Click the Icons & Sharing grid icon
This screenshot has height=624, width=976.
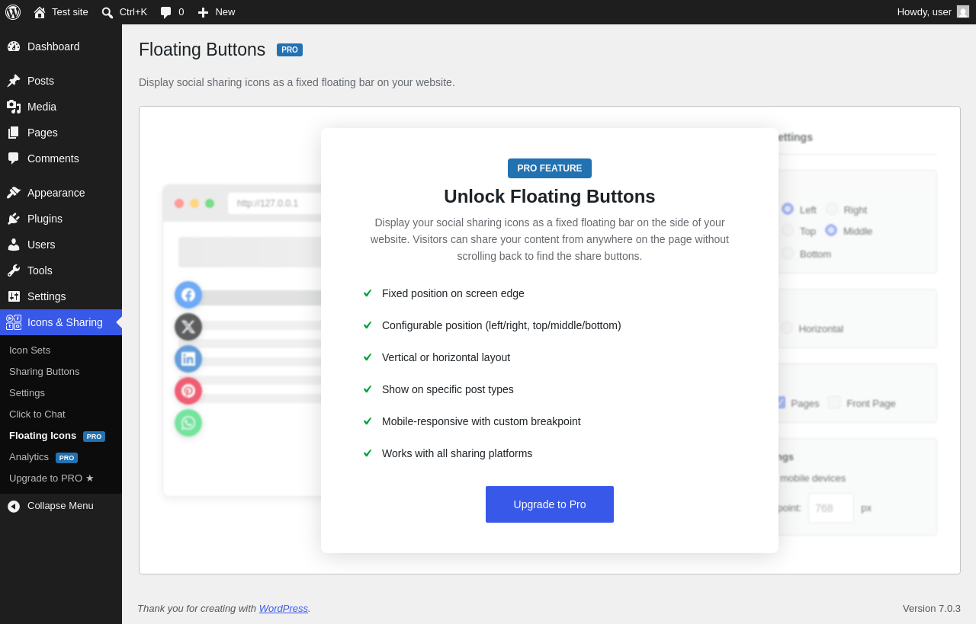pyautogui.click(x=14, y=322)
